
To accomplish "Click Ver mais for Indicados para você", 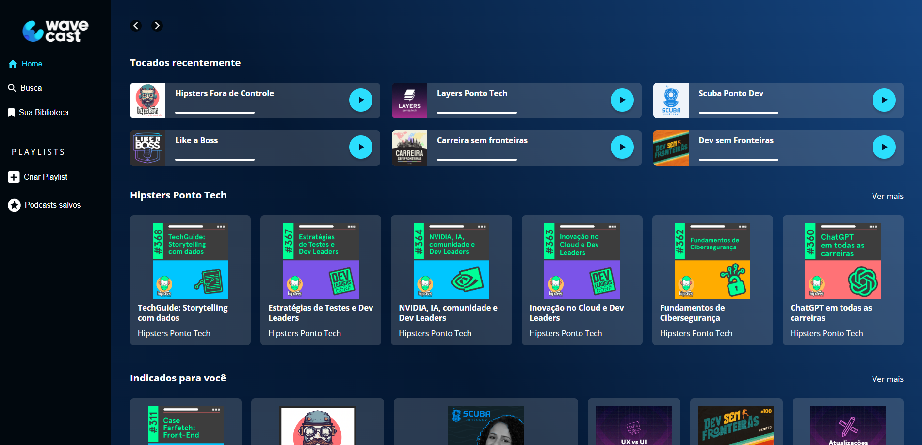I will click(888, 379).
